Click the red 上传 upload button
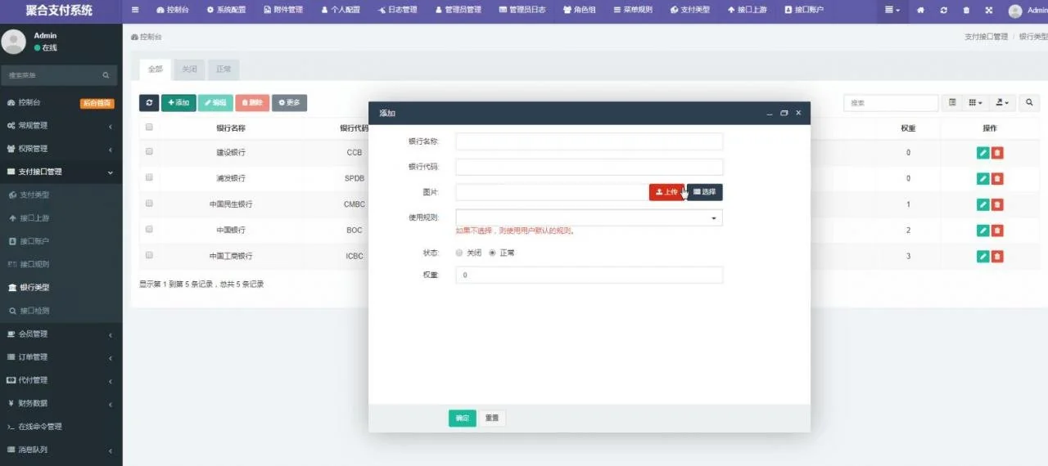Viewport: 1048px width, 466px height. tap(666, 192)
